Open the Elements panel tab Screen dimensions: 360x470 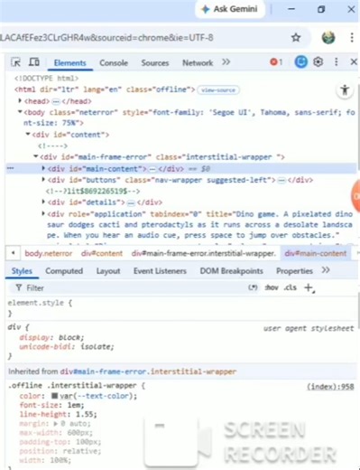tap(69, 62)
